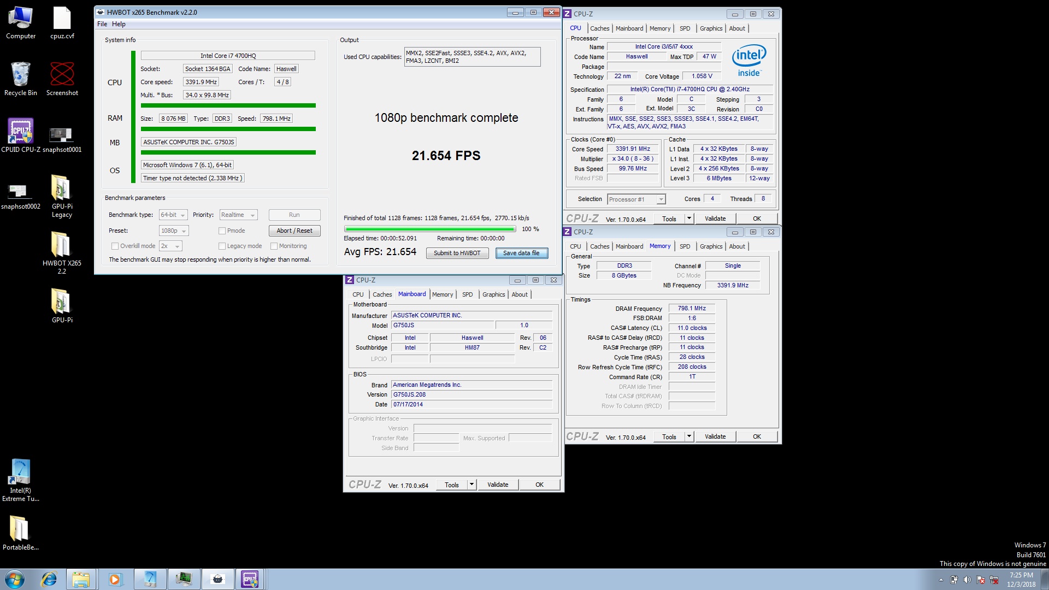Launch Intel Extreme Tuning shortcut

(x=21, y=480)
